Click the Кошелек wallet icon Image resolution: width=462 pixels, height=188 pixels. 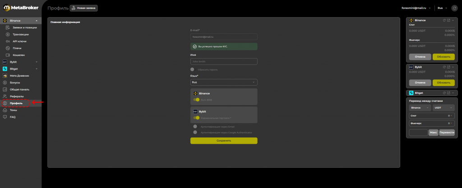click(x=8, y=55)
